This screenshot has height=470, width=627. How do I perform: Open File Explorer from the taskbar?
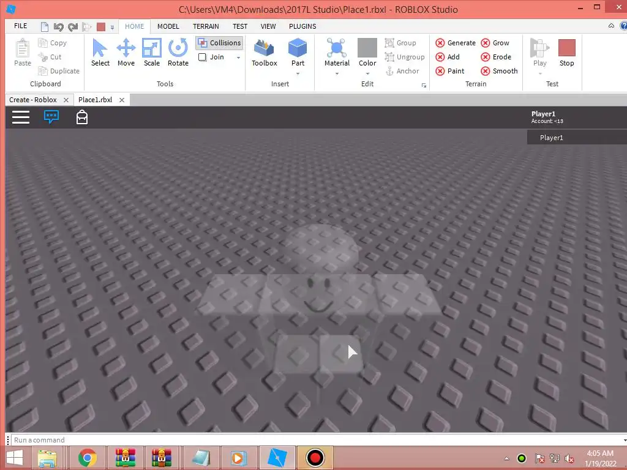pos(47,458)
